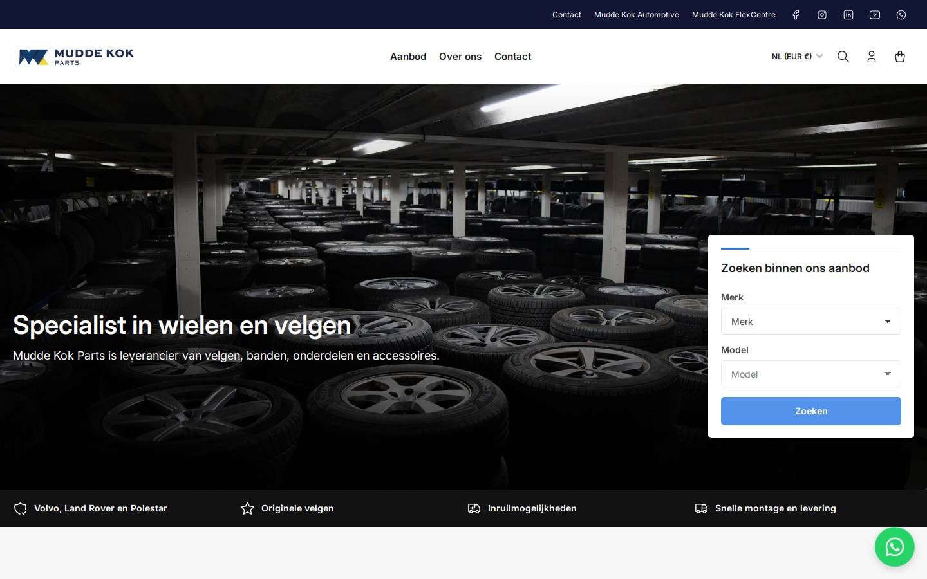Click star icon beside Originele velgen
The height and width of the screenshot is (579, 927).
point(247,509)
